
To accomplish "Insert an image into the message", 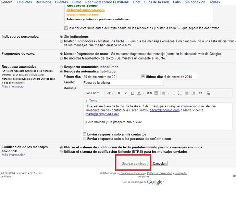I will (156, 93).
